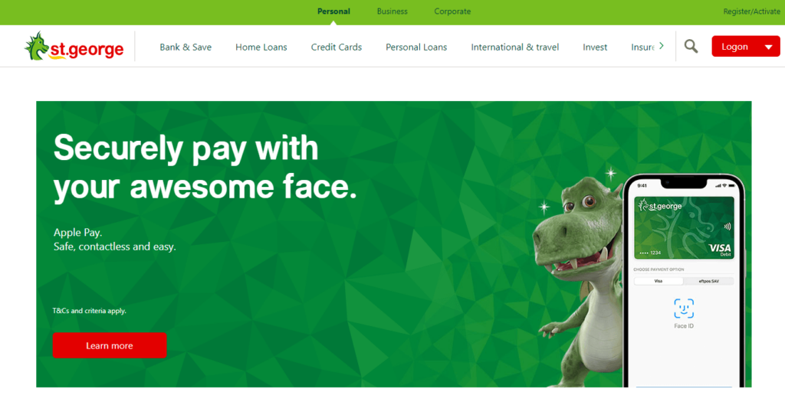Click the navigation scroll-right chevron
The width and height of the screenshot is (785, 402).
pos(662,46)
